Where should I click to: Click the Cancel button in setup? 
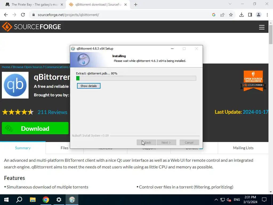189,143
